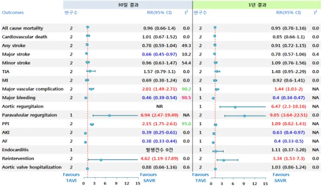Viewport: 324px width, 188px height.
Task: Click blue value '0.63 (0.4-0.97)'
Action: pos(289,132)
